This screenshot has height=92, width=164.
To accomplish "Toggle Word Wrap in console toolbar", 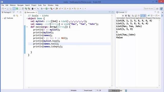I will point(139,16).
